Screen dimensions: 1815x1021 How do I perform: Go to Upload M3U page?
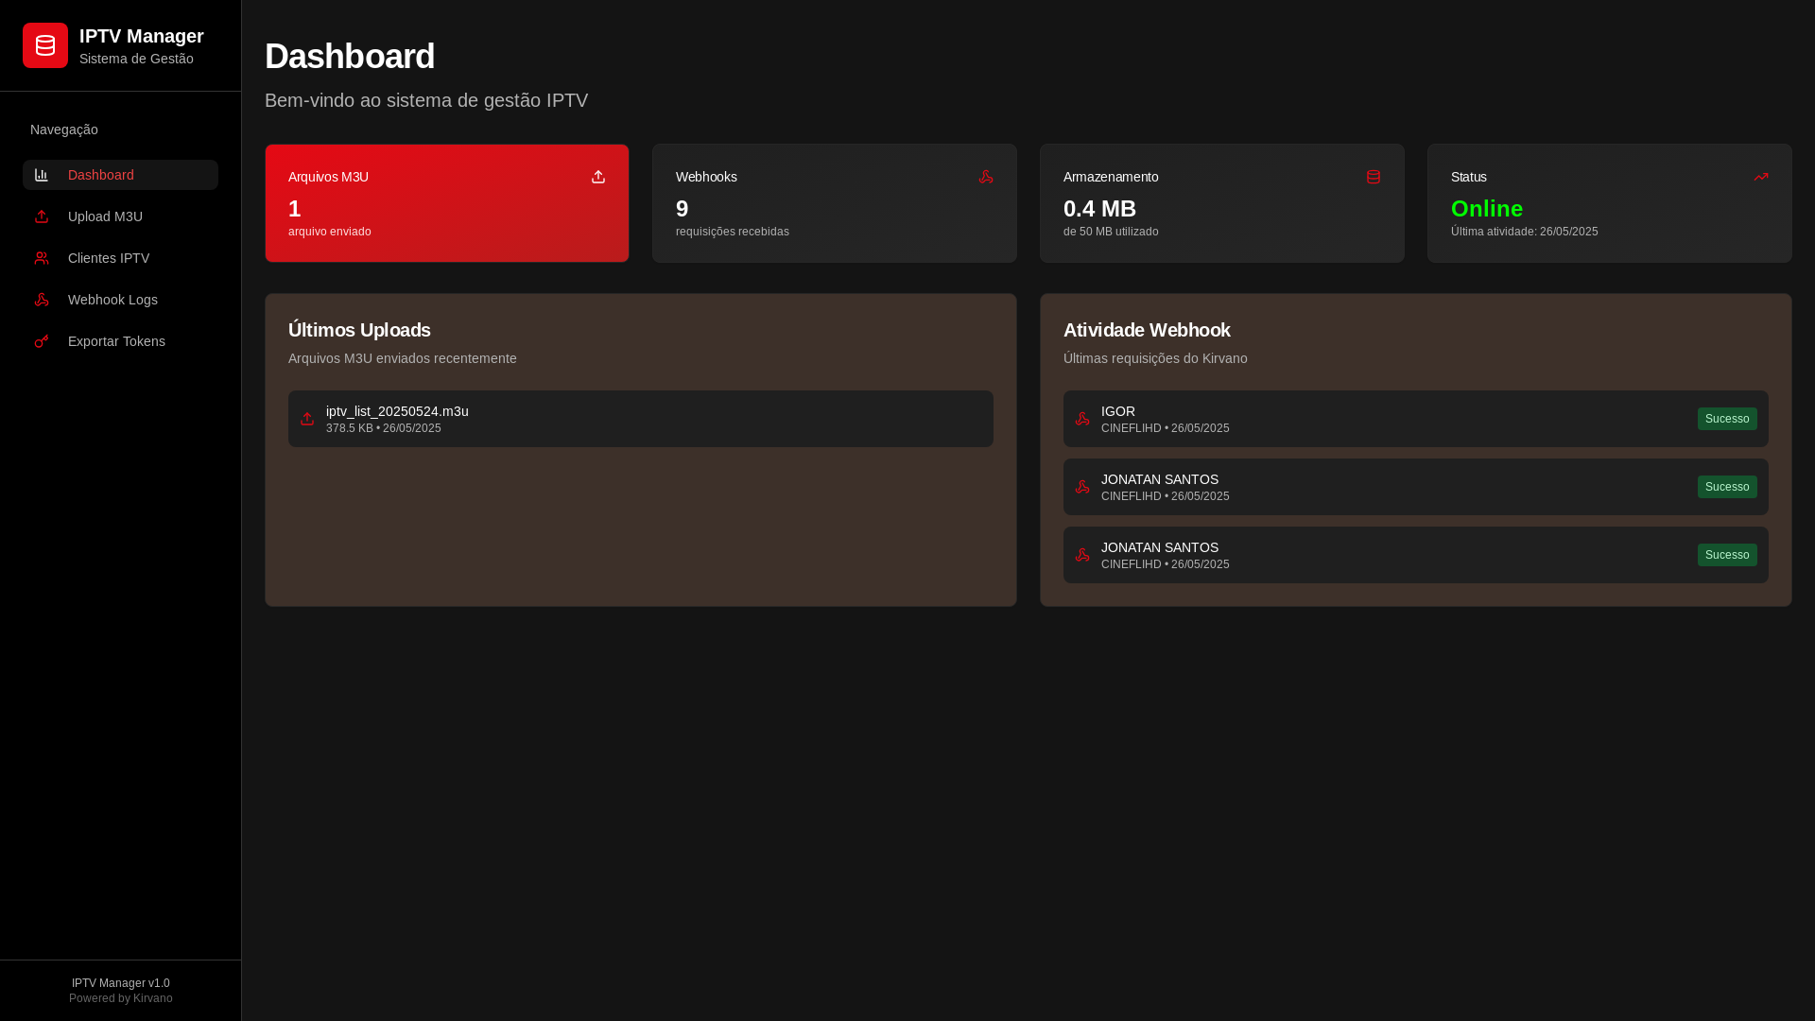coord(120,216)
